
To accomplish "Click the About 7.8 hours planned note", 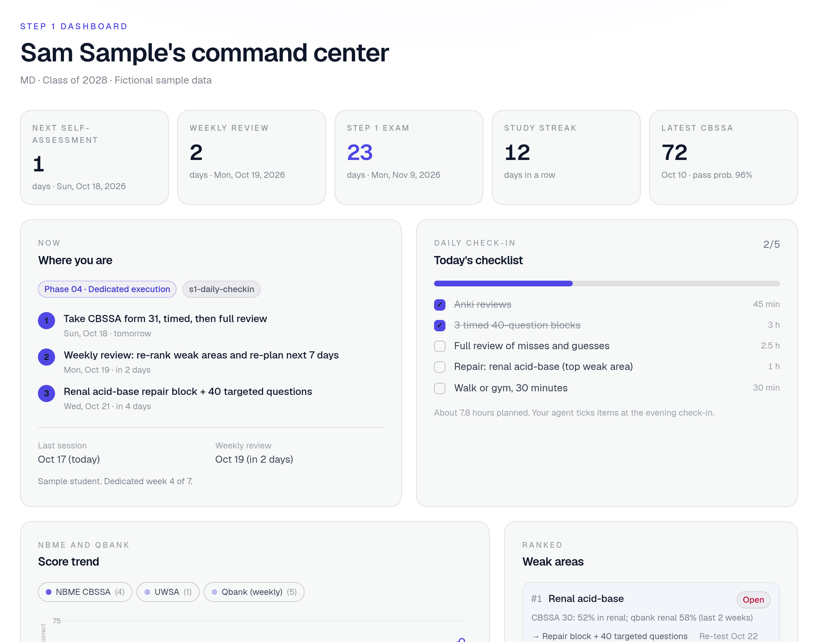I will pos(574,413).
